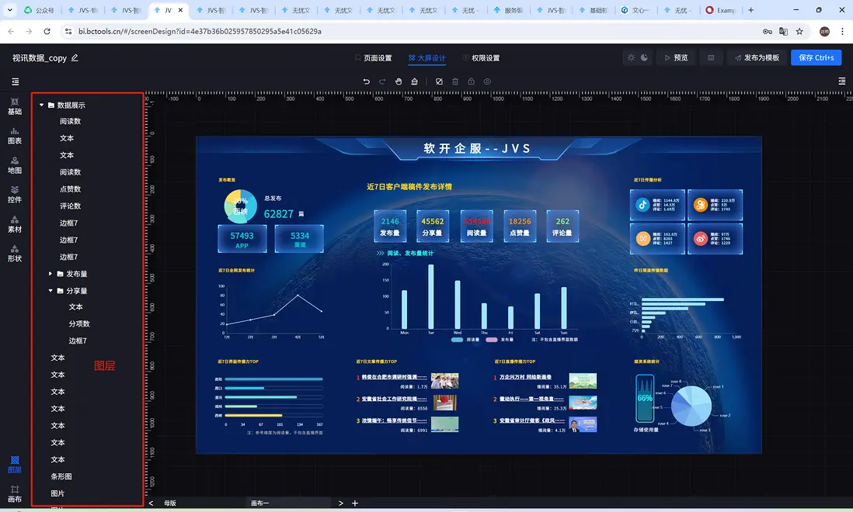Open the 图表 charts sidebar panel

click(15, 136)
